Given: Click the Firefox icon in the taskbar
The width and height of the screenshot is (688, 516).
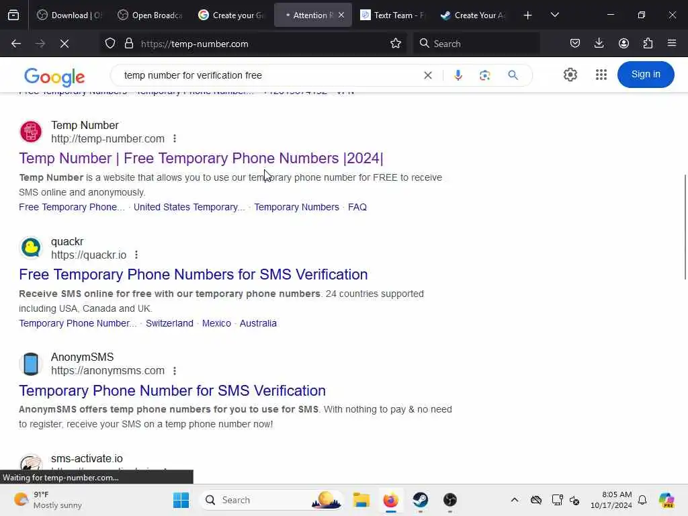Looking at the screenshot, I should tap(390, 500).
